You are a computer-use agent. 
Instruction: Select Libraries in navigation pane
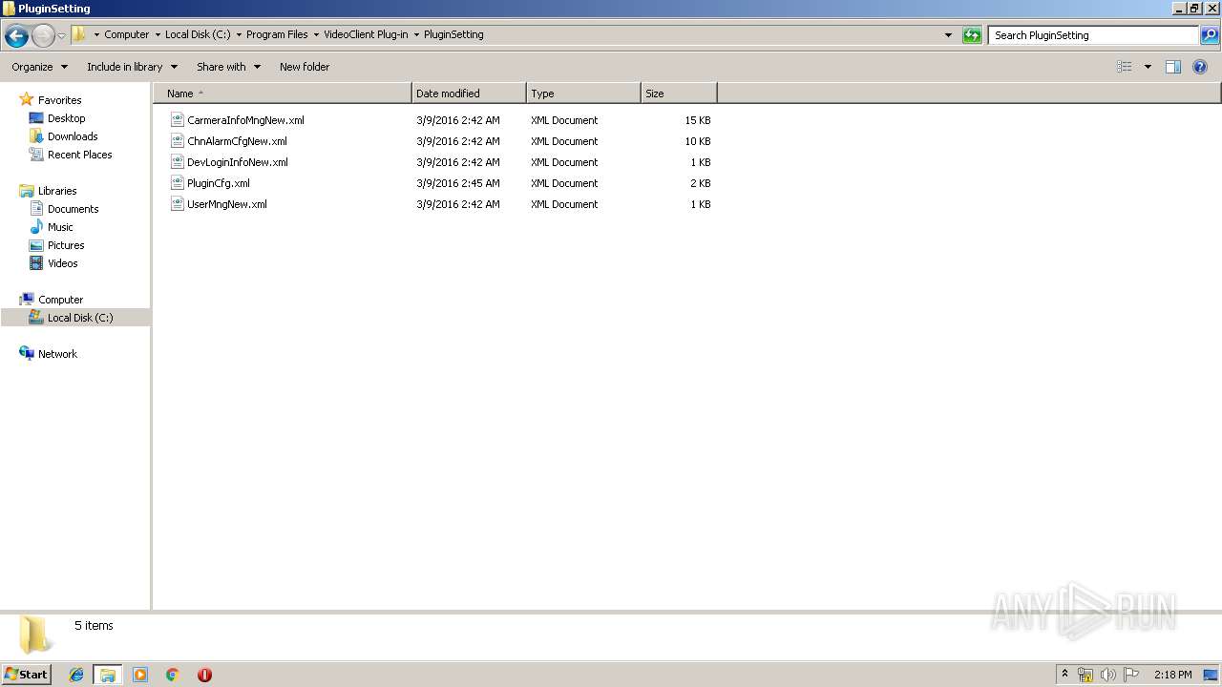click(57, 191)
